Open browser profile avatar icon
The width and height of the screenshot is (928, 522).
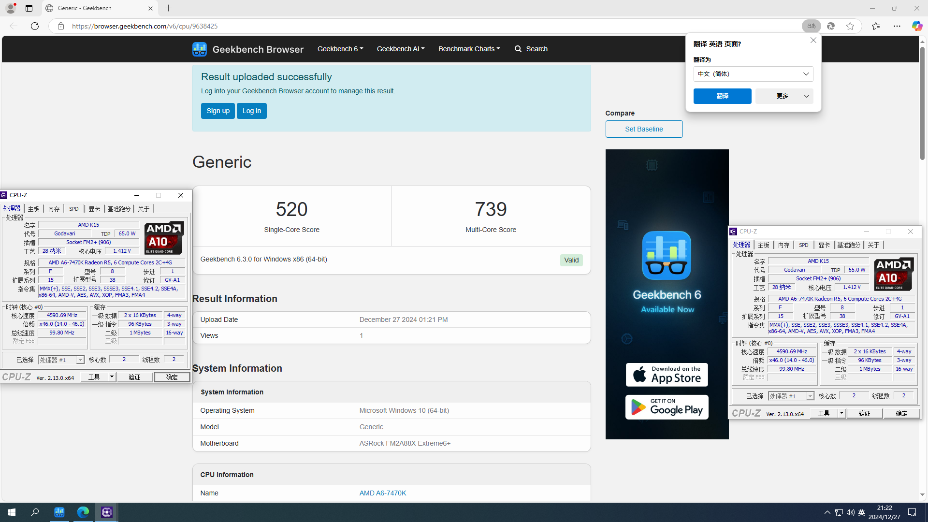click(10, 8)
